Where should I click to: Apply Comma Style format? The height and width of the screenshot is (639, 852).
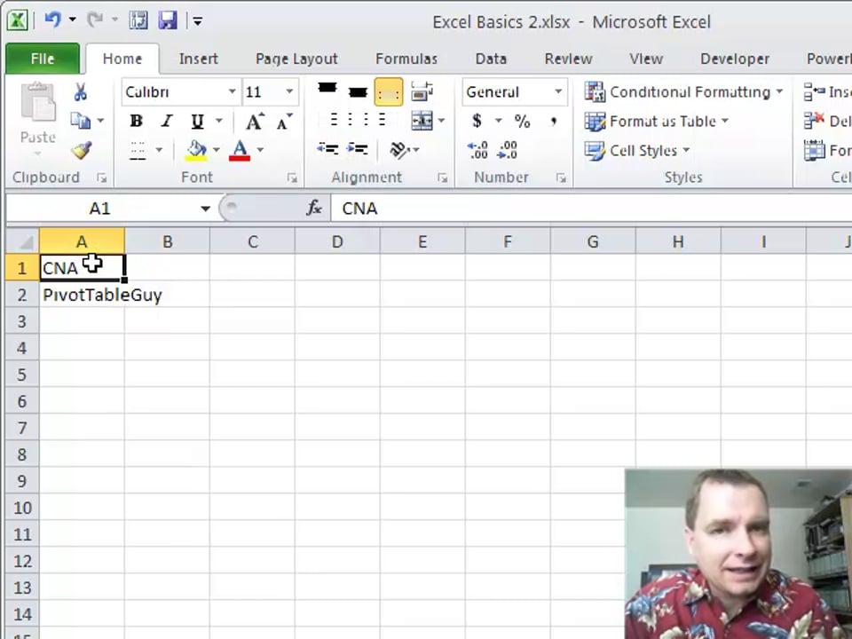(553, 121)
